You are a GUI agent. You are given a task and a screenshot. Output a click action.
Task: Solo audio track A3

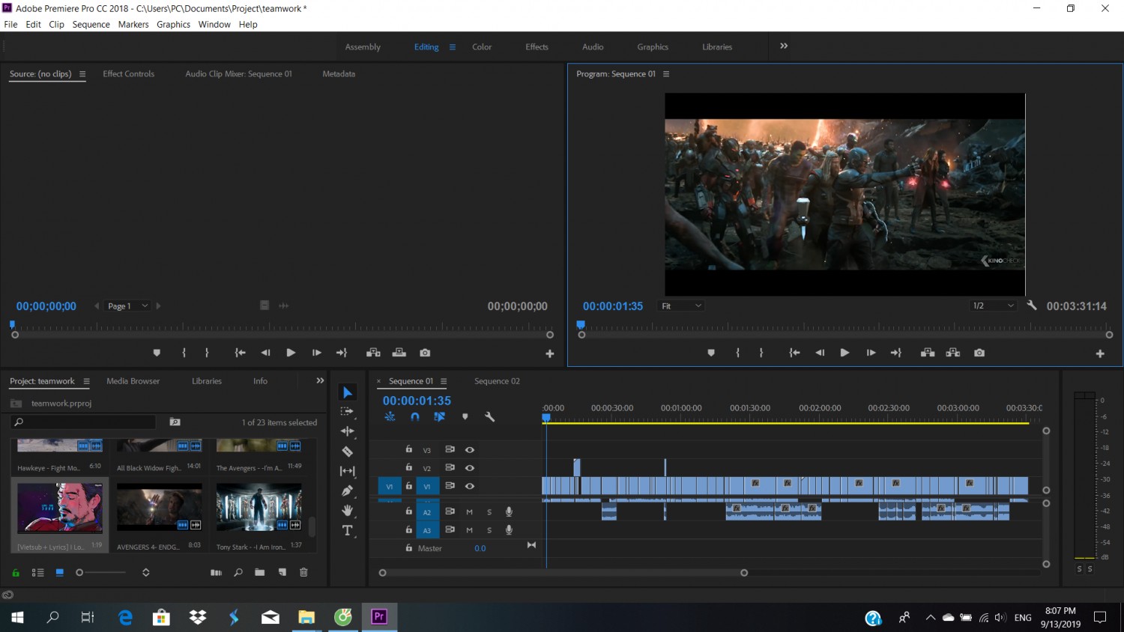pos(489,530)
